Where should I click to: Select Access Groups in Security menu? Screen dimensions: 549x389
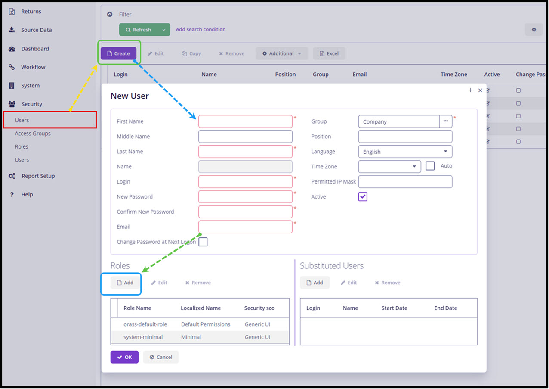coord(33,134)
